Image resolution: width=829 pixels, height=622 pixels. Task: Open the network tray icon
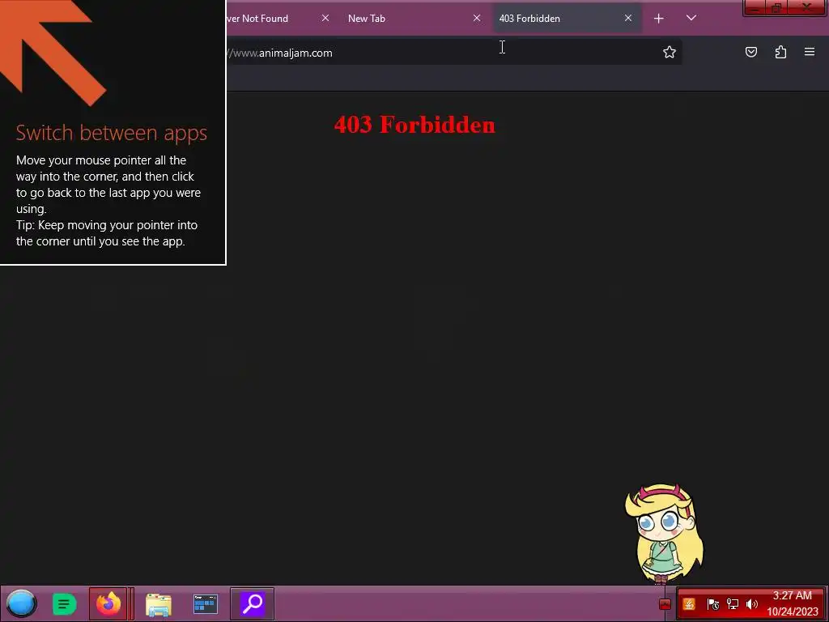coord(732,604)
